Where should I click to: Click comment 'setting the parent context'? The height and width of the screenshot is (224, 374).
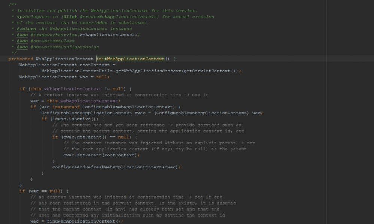click(x=148, y=131)
